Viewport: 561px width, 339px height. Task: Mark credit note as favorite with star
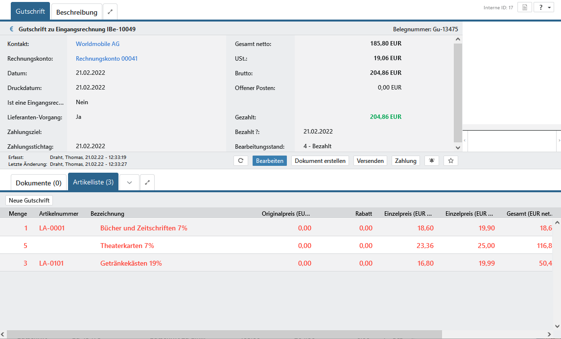click(x=450, y=161)
